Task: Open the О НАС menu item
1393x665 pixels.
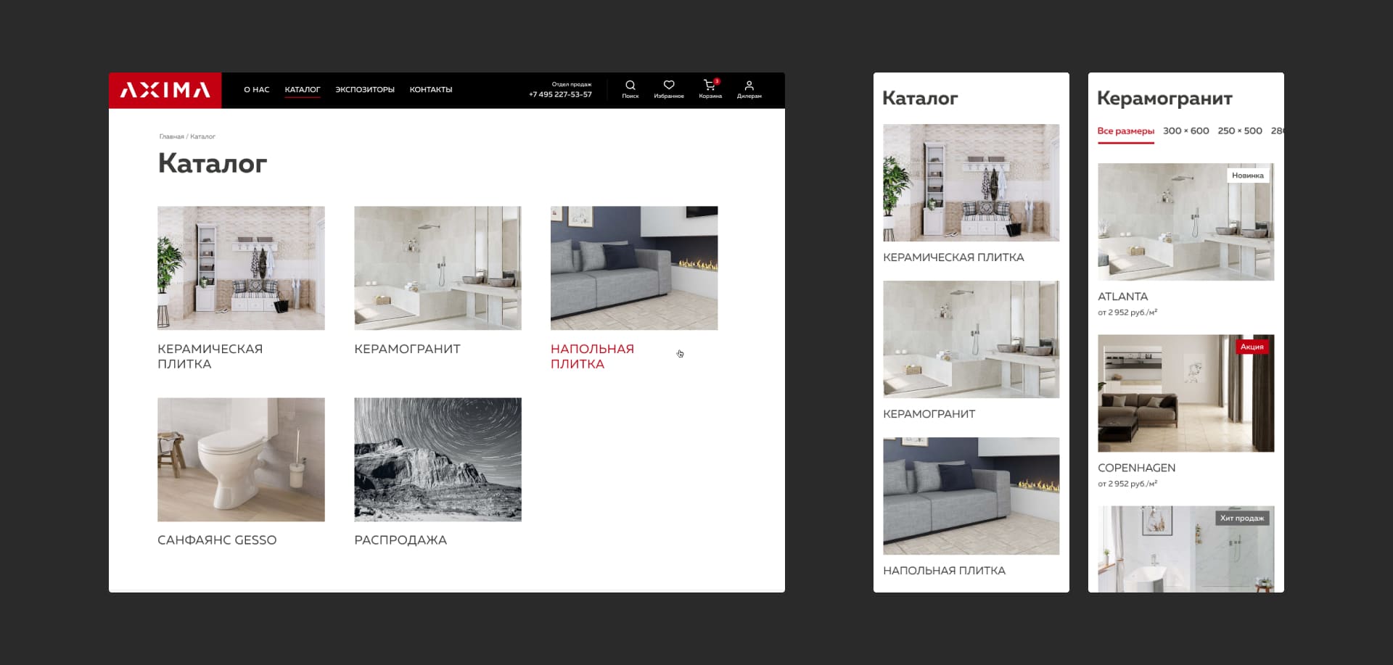Action: 256,90
